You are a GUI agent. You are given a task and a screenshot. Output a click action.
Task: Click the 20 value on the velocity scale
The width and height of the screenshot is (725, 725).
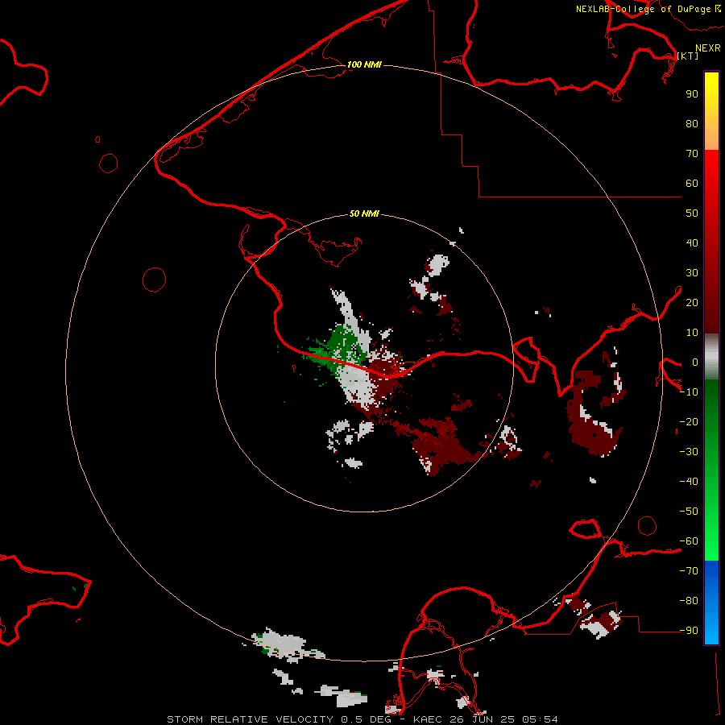[692, 302]
